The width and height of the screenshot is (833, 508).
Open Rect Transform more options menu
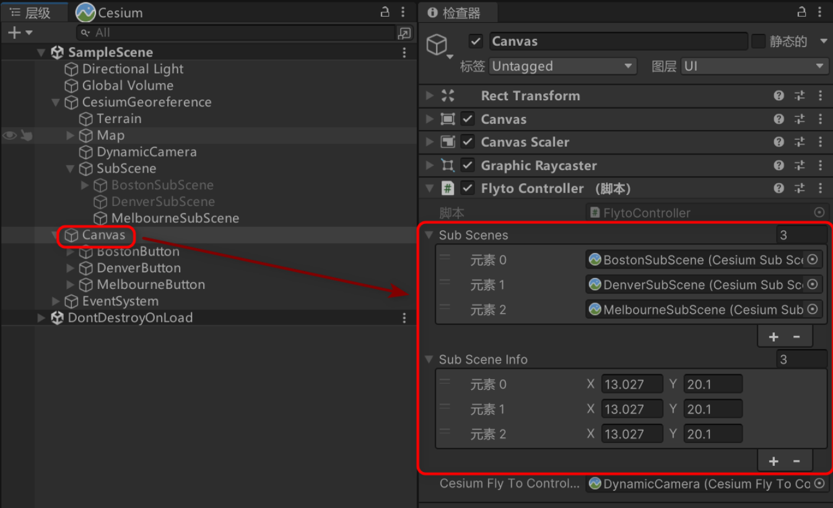820,96
